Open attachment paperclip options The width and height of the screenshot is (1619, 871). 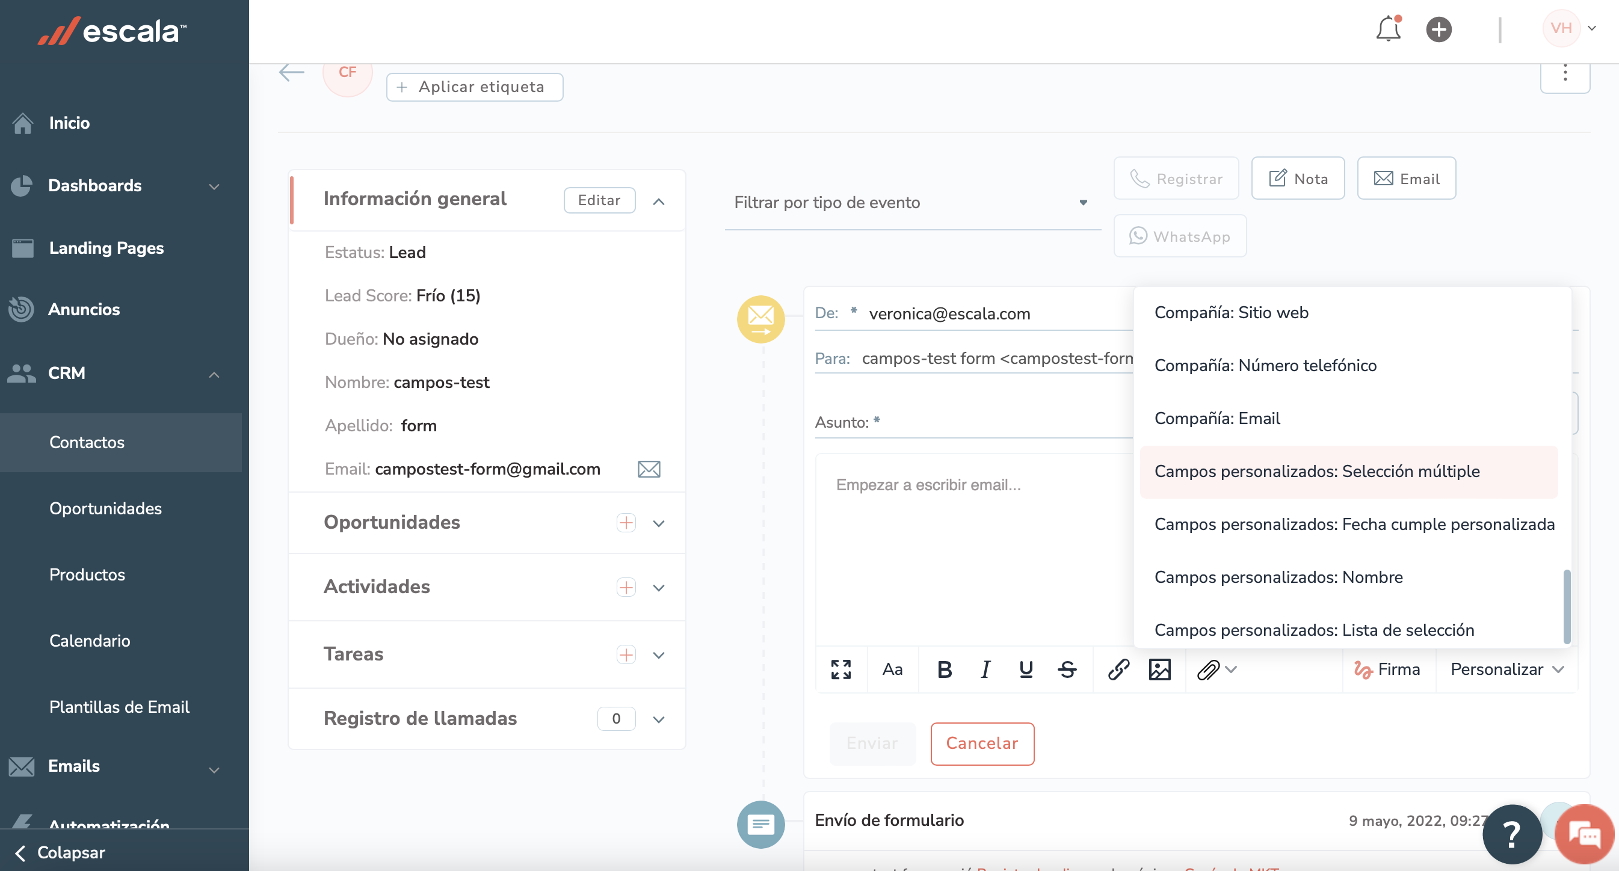(1217, 669)
